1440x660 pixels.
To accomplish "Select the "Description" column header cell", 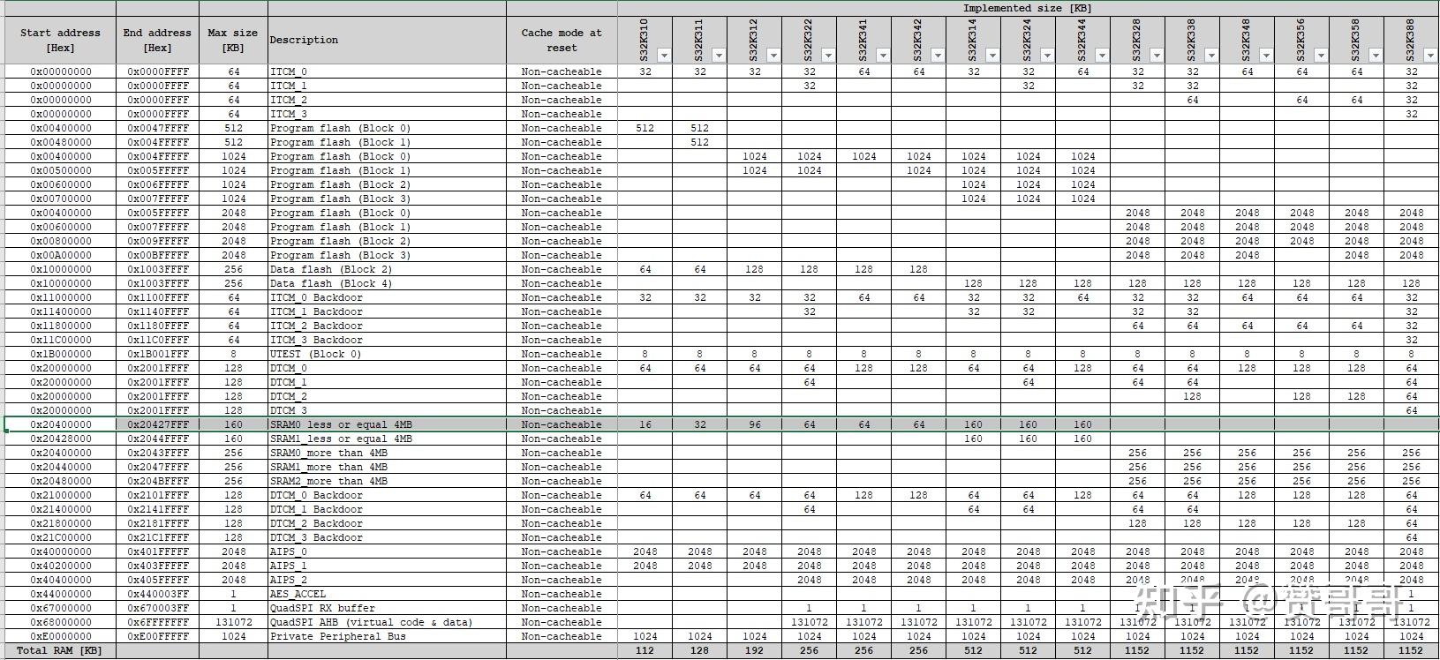I will pyautogui.click(x=387, y=40).
